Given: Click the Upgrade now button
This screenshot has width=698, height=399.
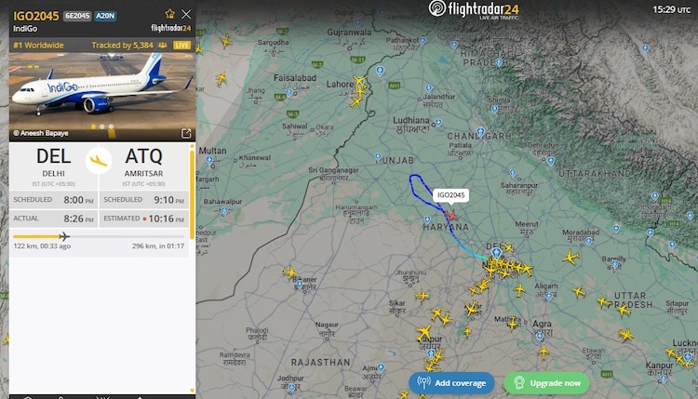Looking at the screenshot, I should pos(546,383).
